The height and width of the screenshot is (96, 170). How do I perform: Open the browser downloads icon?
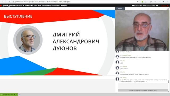pyautogui.click(x=146, y=2)
